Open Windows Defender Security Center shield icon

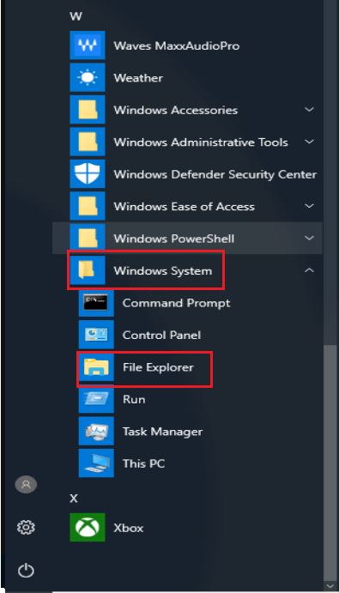[88, 174]
